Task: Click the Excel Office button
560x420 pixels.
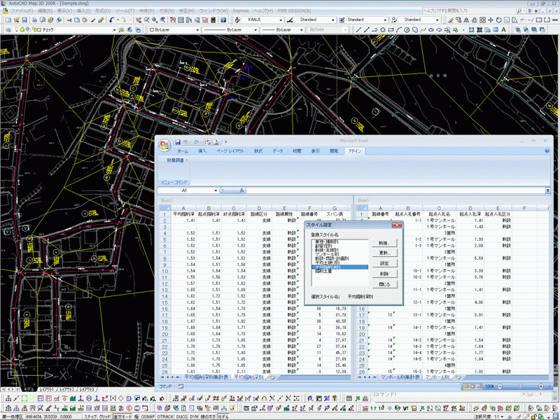Action: pyautogui.click(x=165, y=145)
